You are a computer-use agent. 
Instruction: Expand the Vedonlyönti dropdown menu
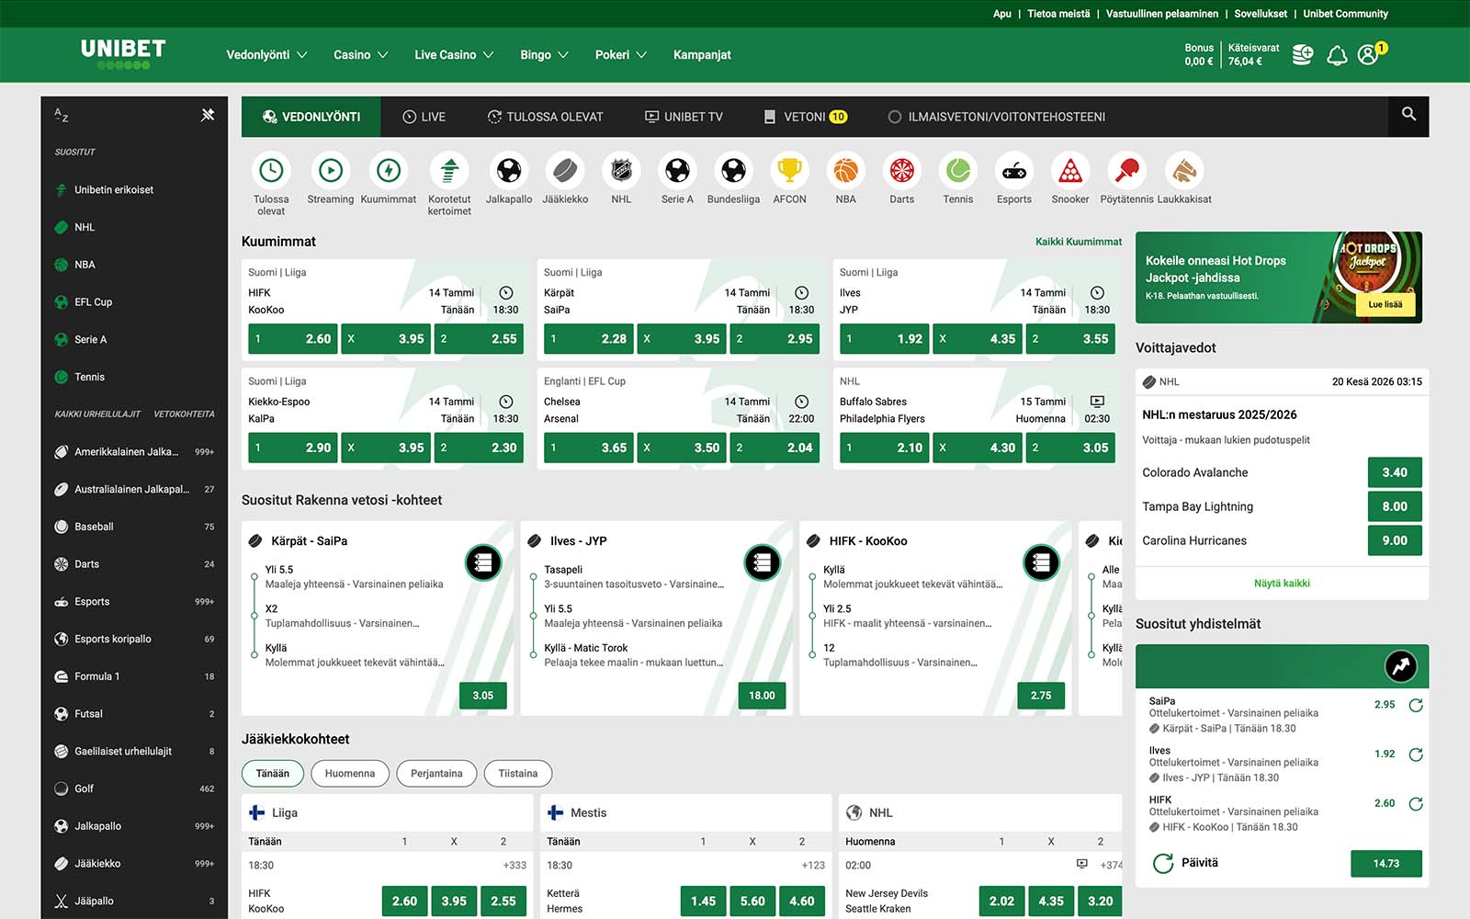pos(266,55)
